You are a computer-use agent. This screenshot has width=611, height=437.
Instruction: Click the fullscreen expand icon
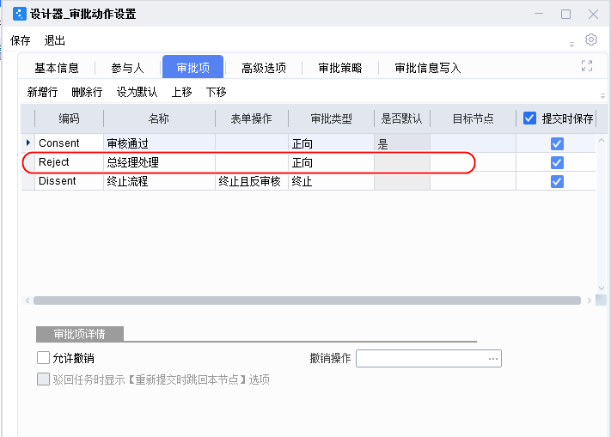588,66
